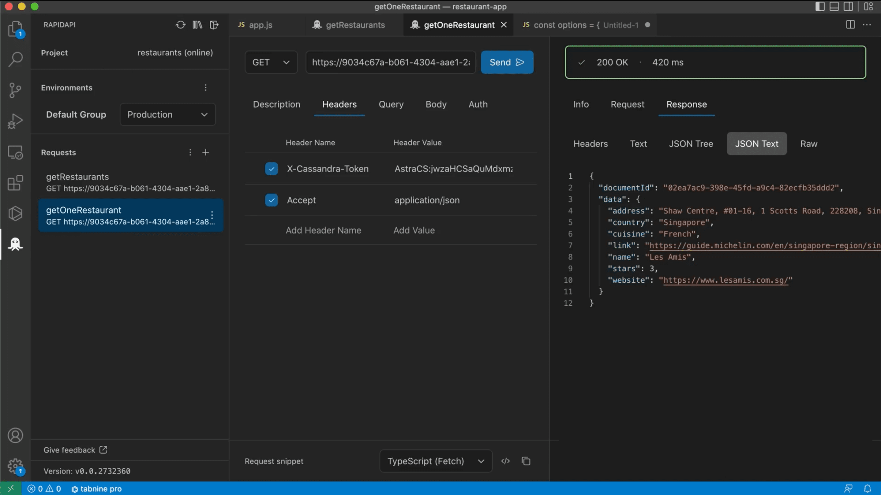
Task: Open the Info response tab
Action: click(581, 104)
